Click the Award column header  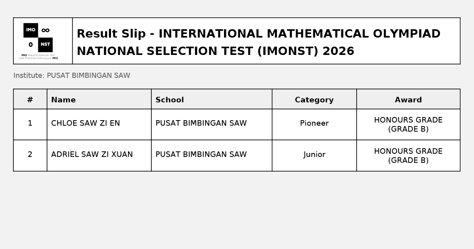pyautogui.click(x=408, y=99)
